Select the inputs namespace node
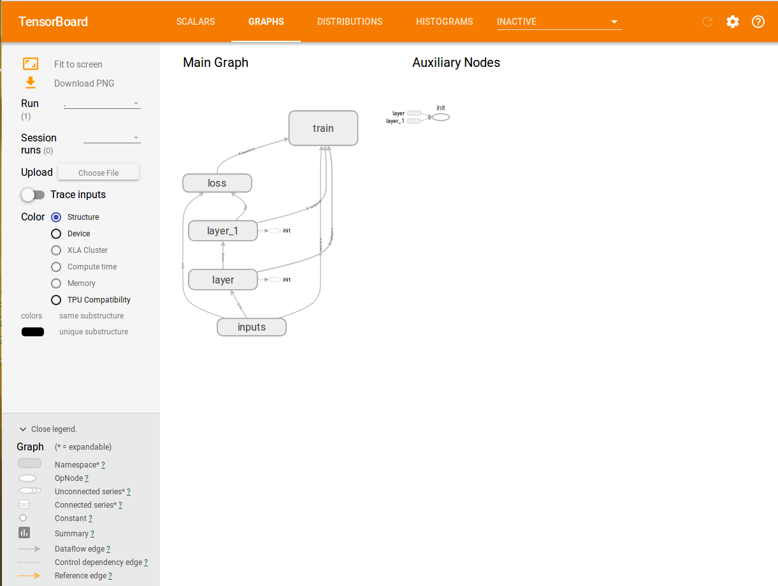 (x=252, y=327)
